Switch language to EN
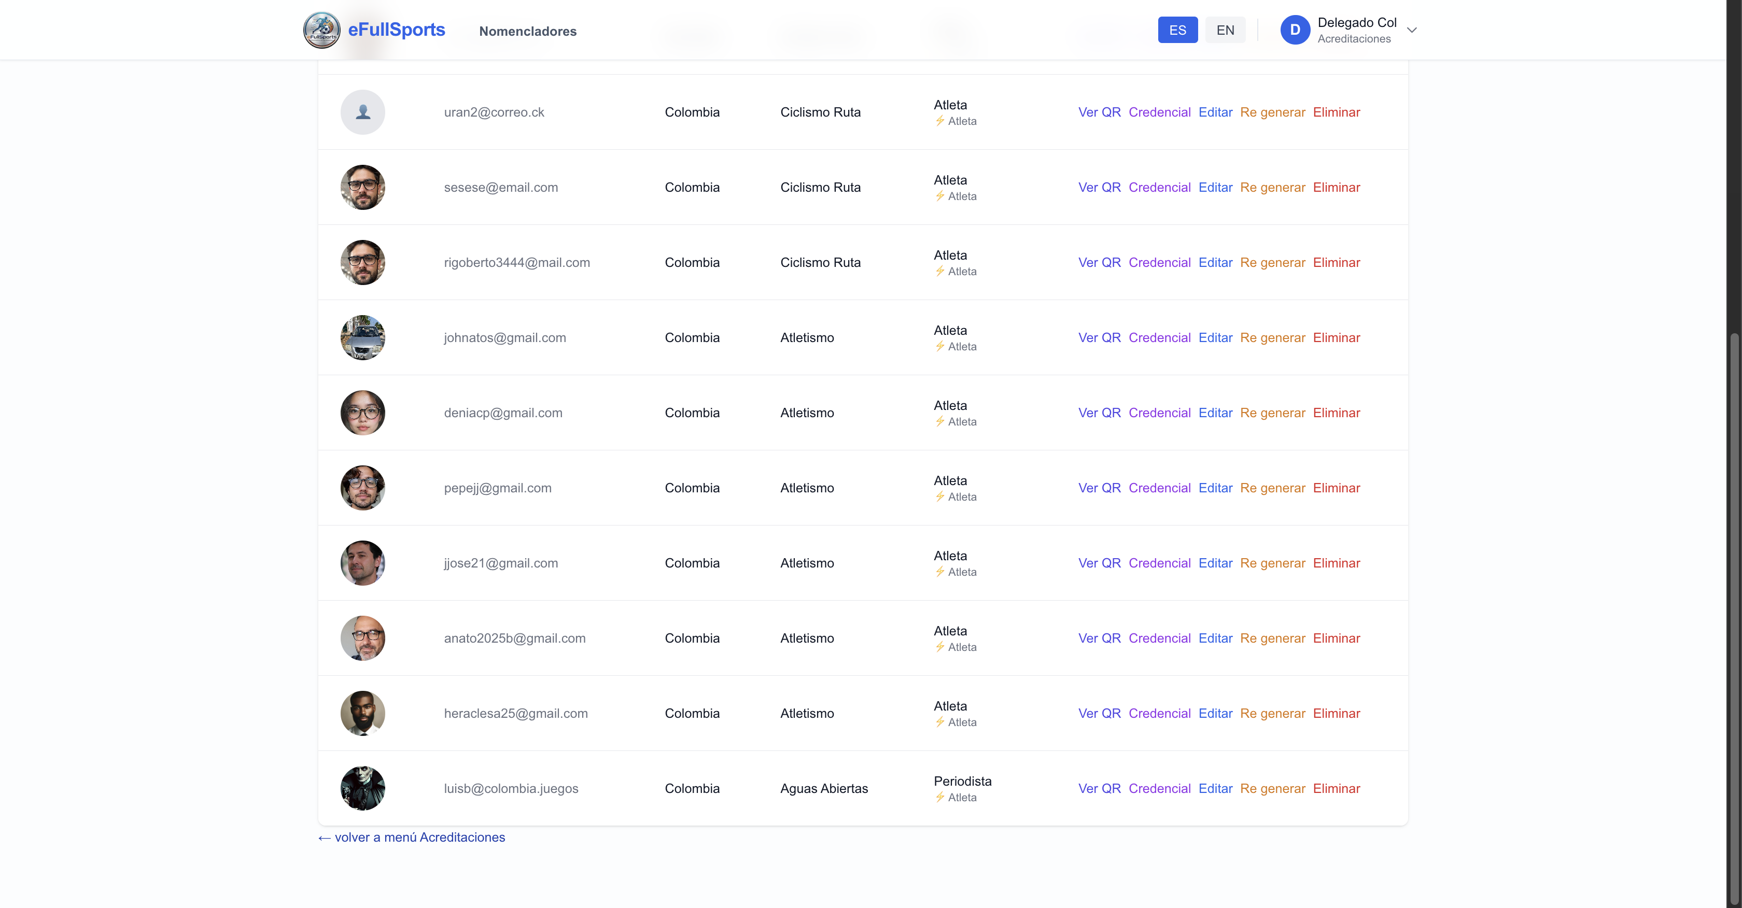The width and height of the screenshot is (1742, 908). click(x=1225, y=31)
